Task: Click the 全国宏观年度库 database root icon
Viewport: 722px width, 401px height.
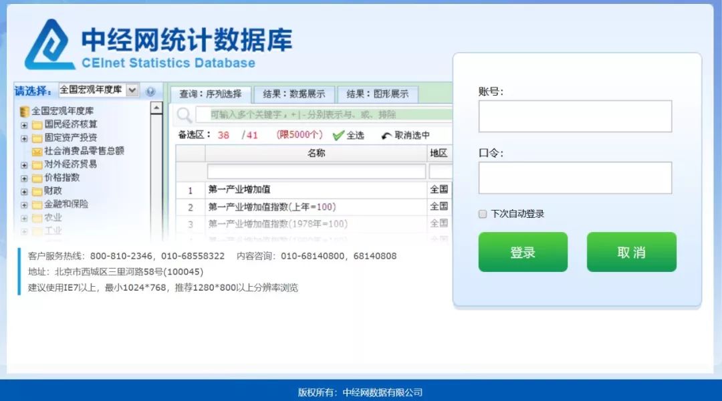Action: [x=25, y=112]
